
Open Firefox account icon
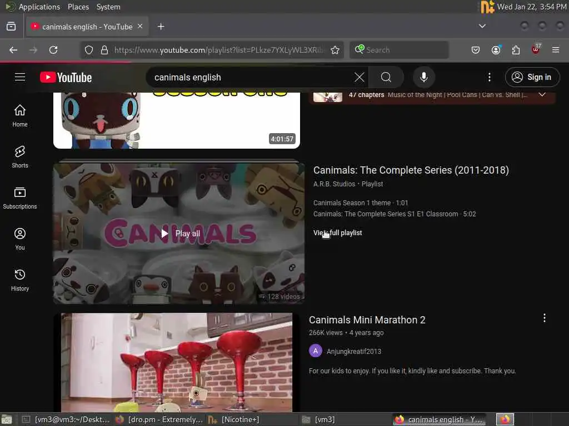pos(496,50)
